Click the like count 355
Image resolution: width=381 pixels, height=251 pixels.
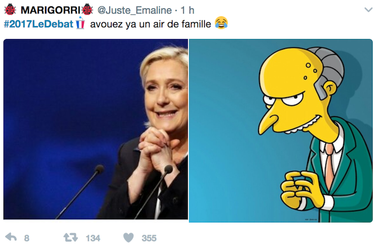point(149,238)
